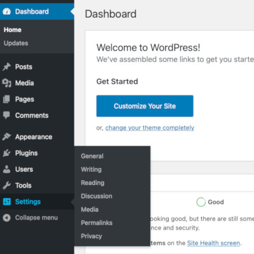The image size is (254, 254).
Task: Open the Dashboard menu item
Action: (x=37, y=12)
